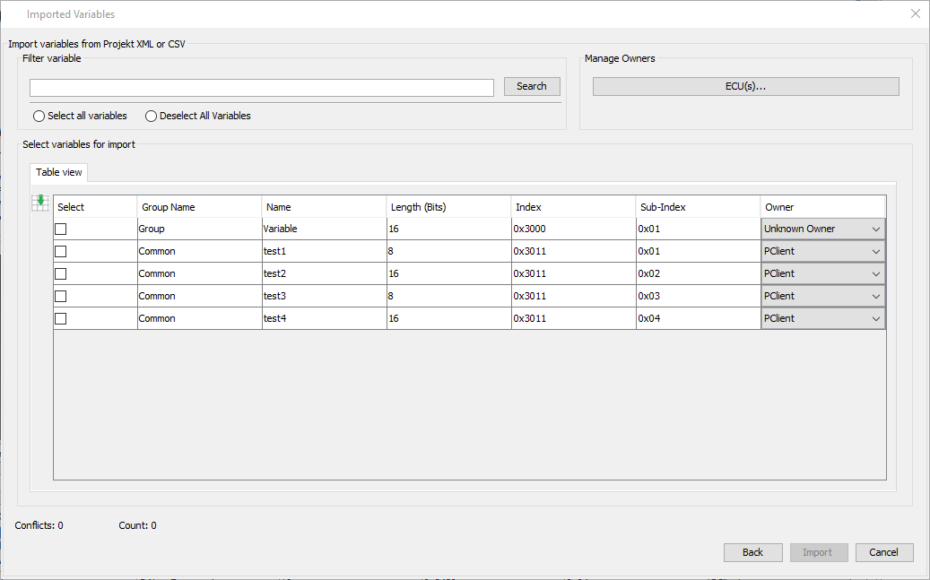
Task: Check the checkbox for variable test3
Action: (60, 296)
